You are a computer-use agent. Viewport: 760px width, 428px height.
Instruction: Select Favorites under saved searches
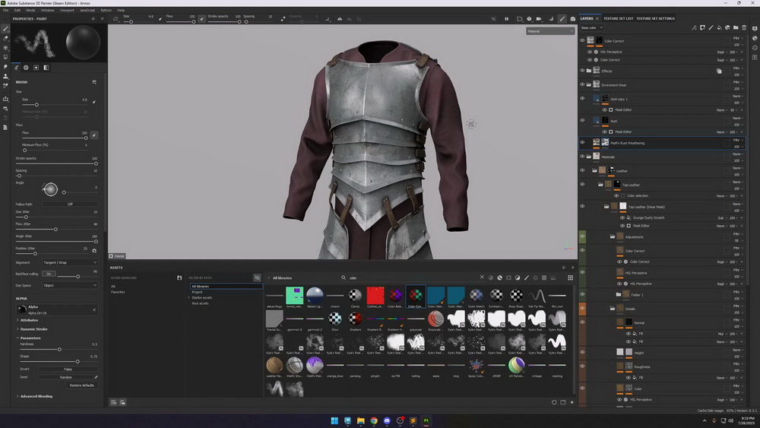point(118,292)
